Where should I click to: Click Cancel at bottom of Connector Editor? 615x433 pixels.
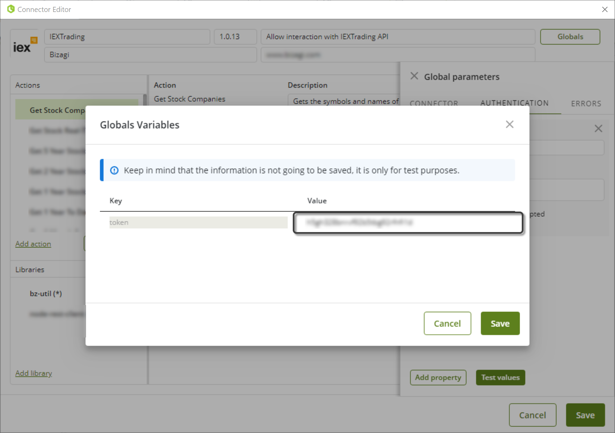pyautogui.click(x=532, y=415)
